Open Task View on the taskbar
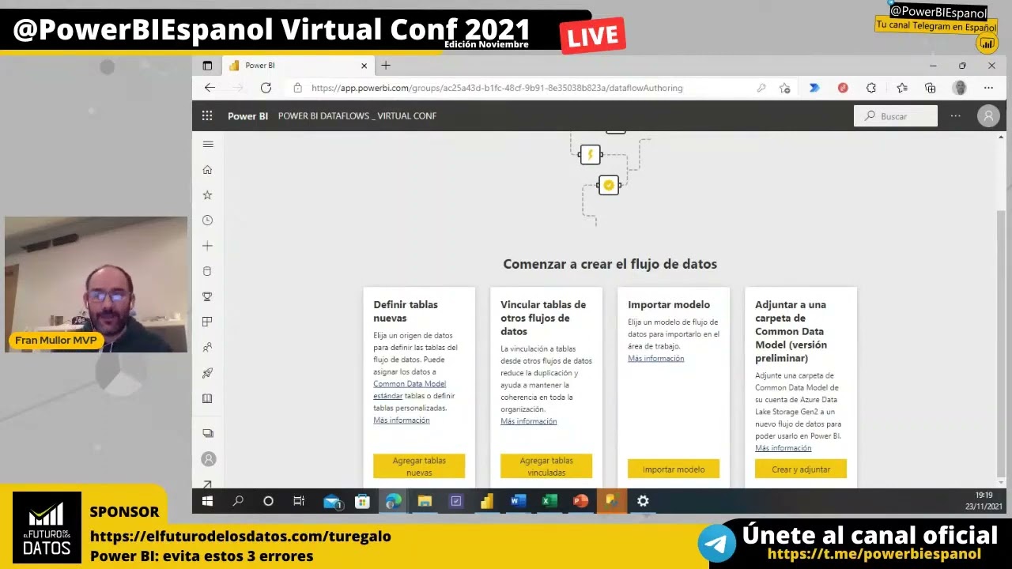Viewport: 1012px width, 569px height. [299, 501]
